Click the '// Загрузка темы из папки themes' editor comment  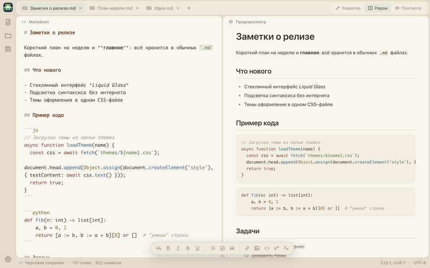click(x=69, y=138)
